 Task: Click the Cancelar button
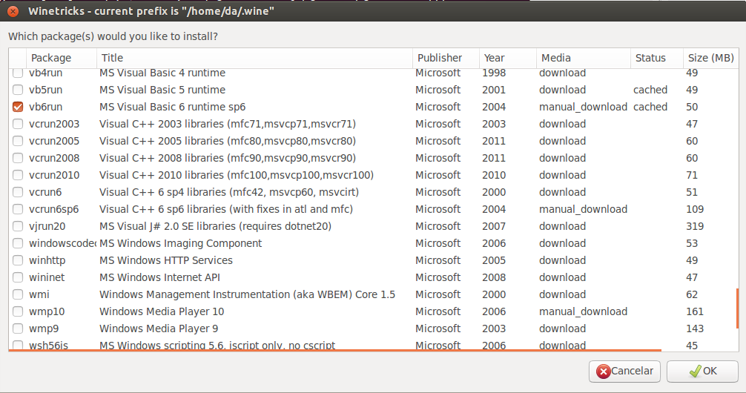[624, 371]
